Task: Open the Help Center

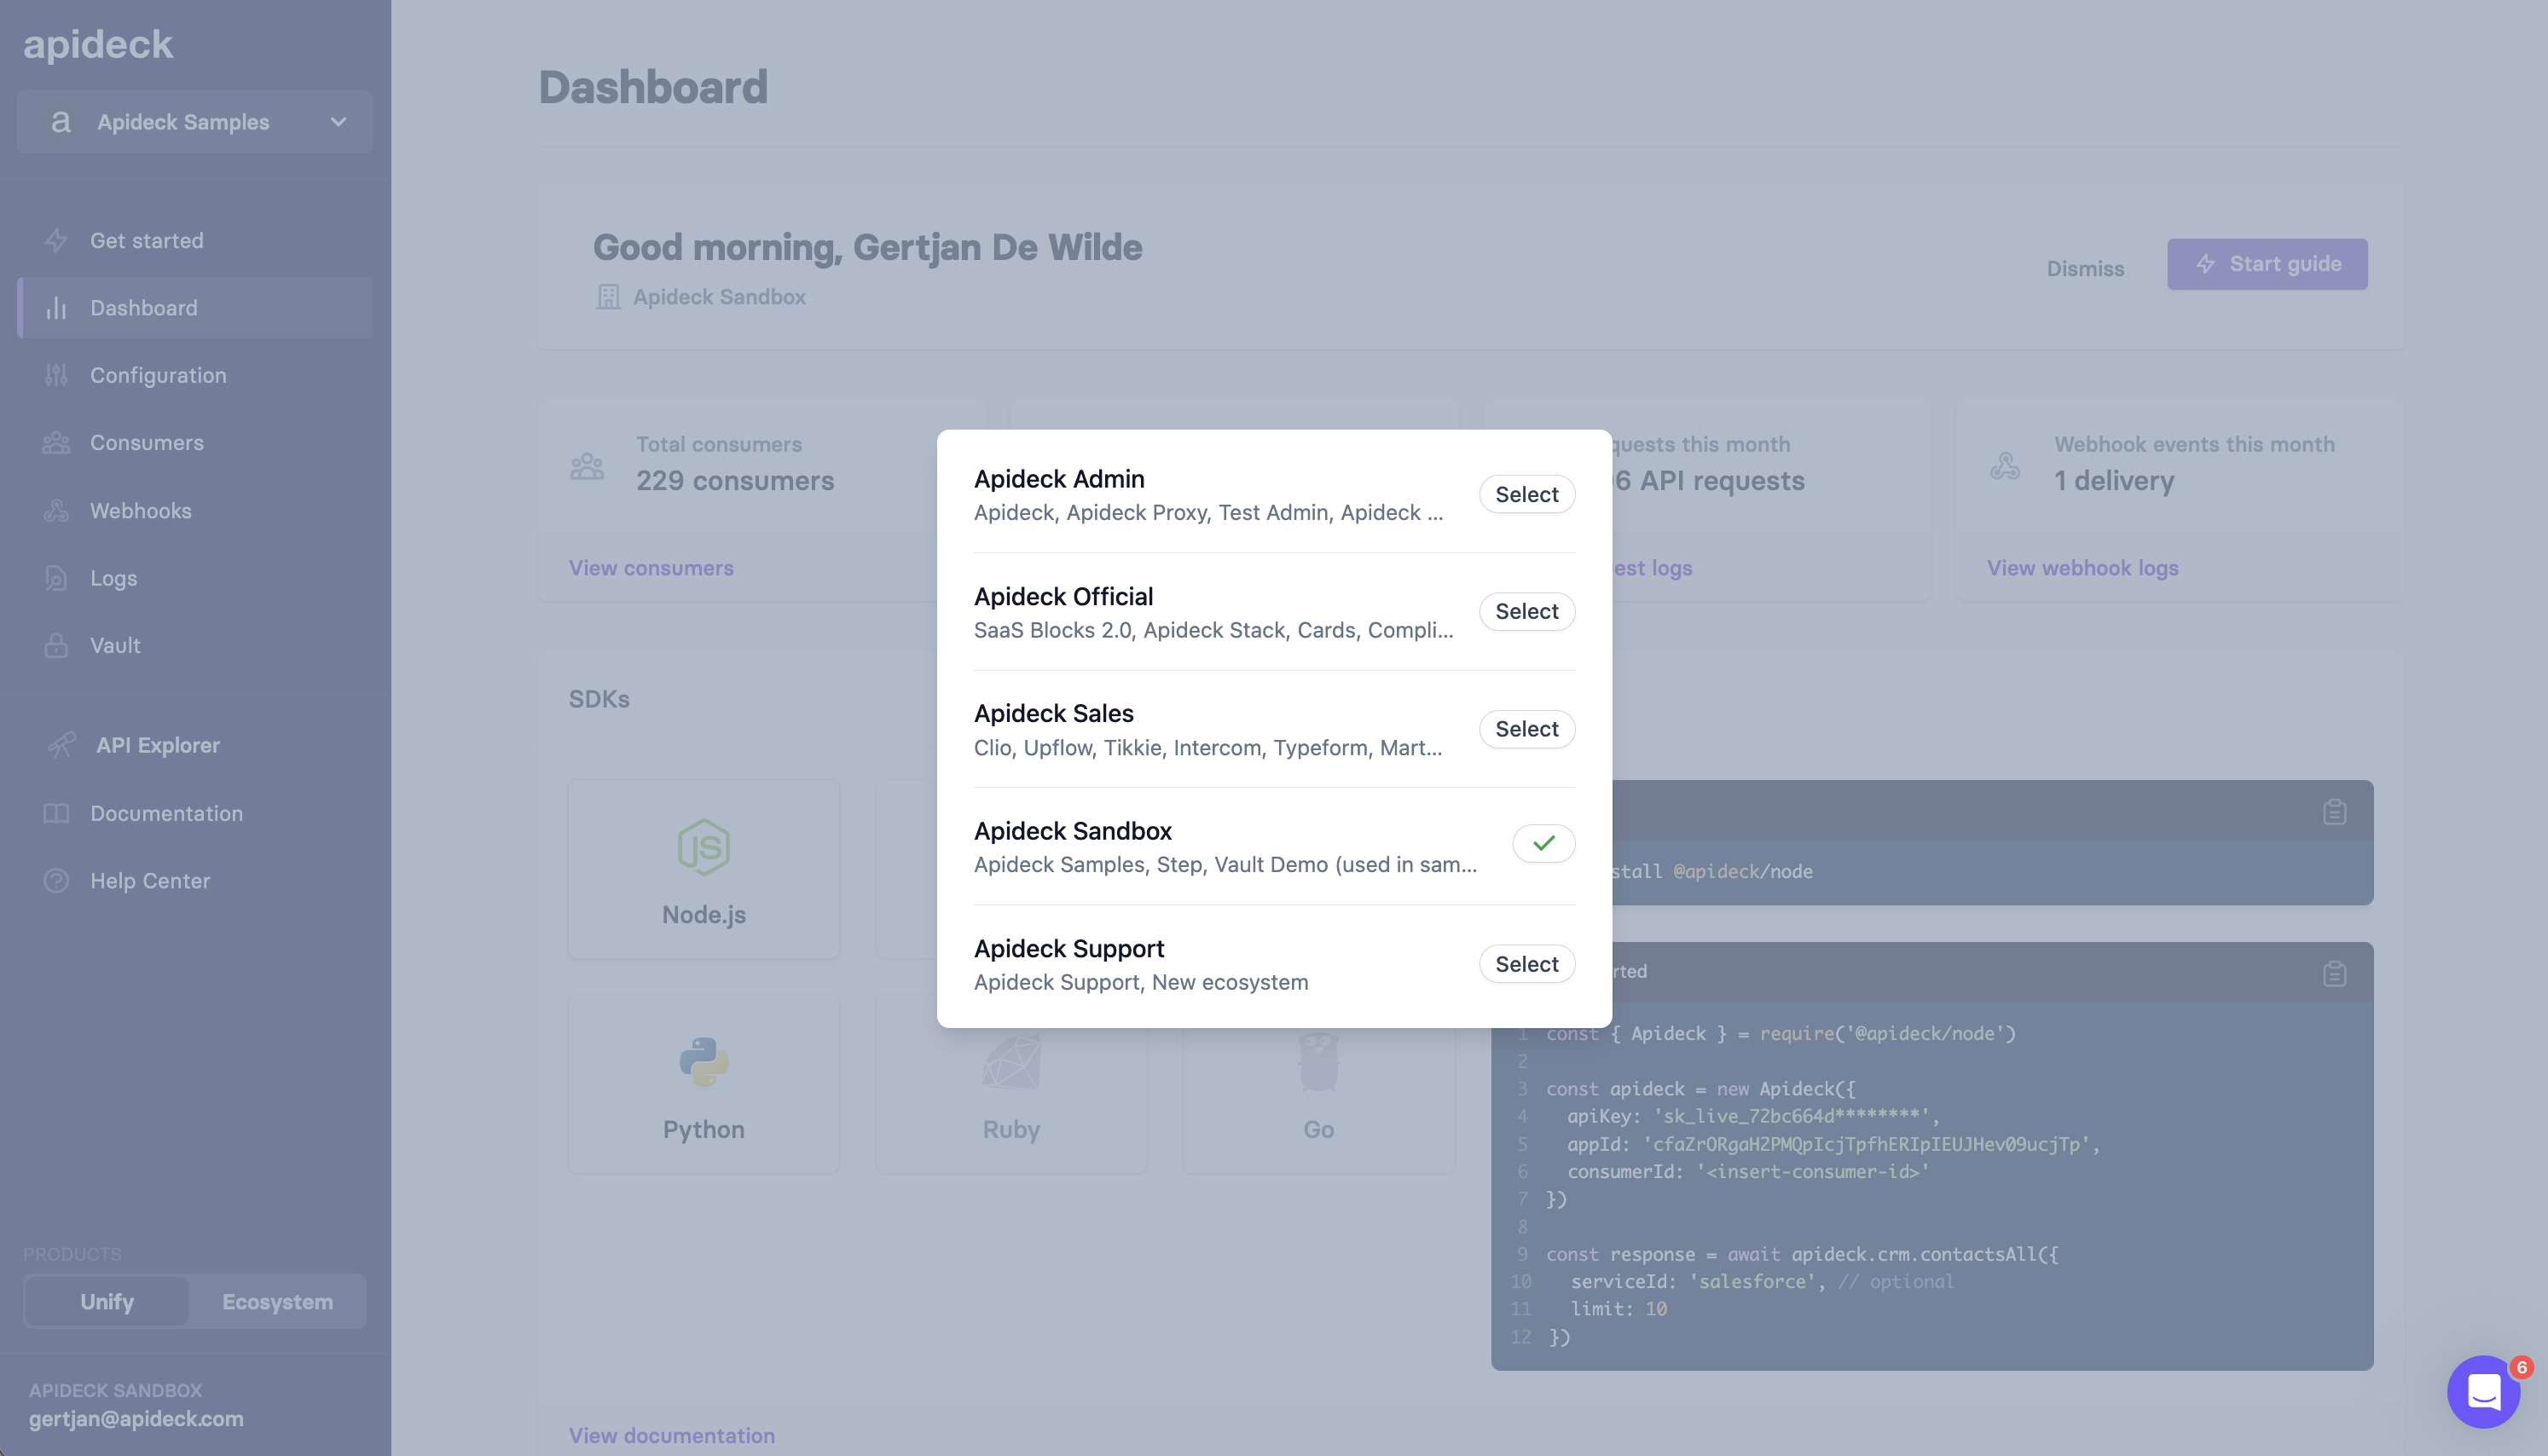Action: click(x=194, y=881)
